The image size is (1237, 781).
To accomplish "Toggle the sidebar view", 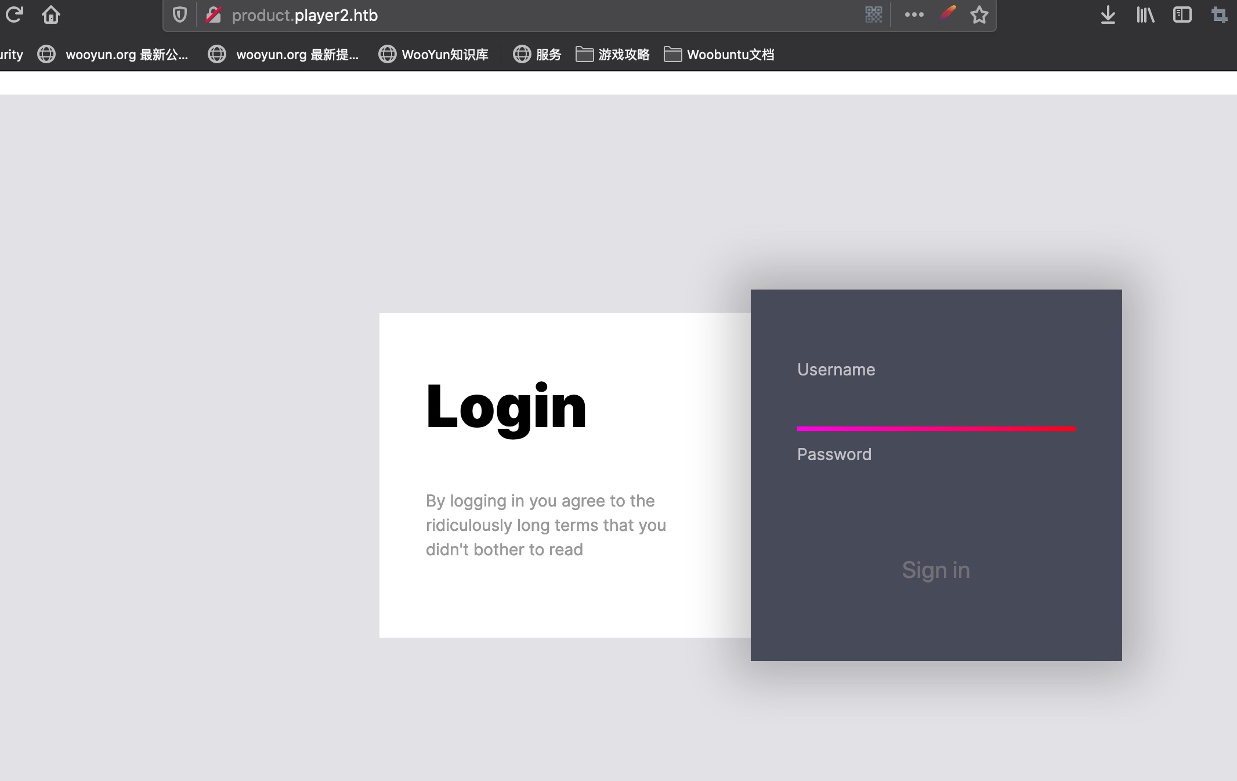I will coord(1182,15).
